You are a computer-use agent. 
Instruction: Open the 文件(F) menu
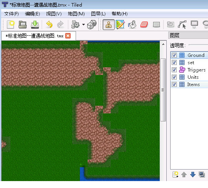coord(12,14)
